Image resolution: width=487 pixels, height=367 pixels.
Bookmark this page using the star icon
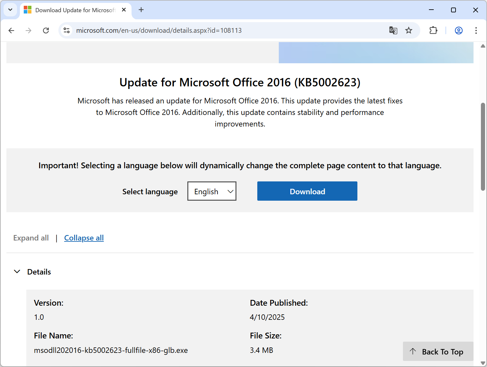coord(409,30)
